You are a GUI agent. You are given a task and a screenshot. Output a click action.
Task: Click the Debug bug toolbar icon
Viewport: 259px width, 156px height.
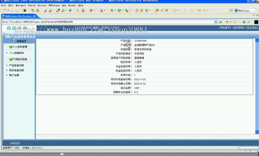(x=112, y=10)
